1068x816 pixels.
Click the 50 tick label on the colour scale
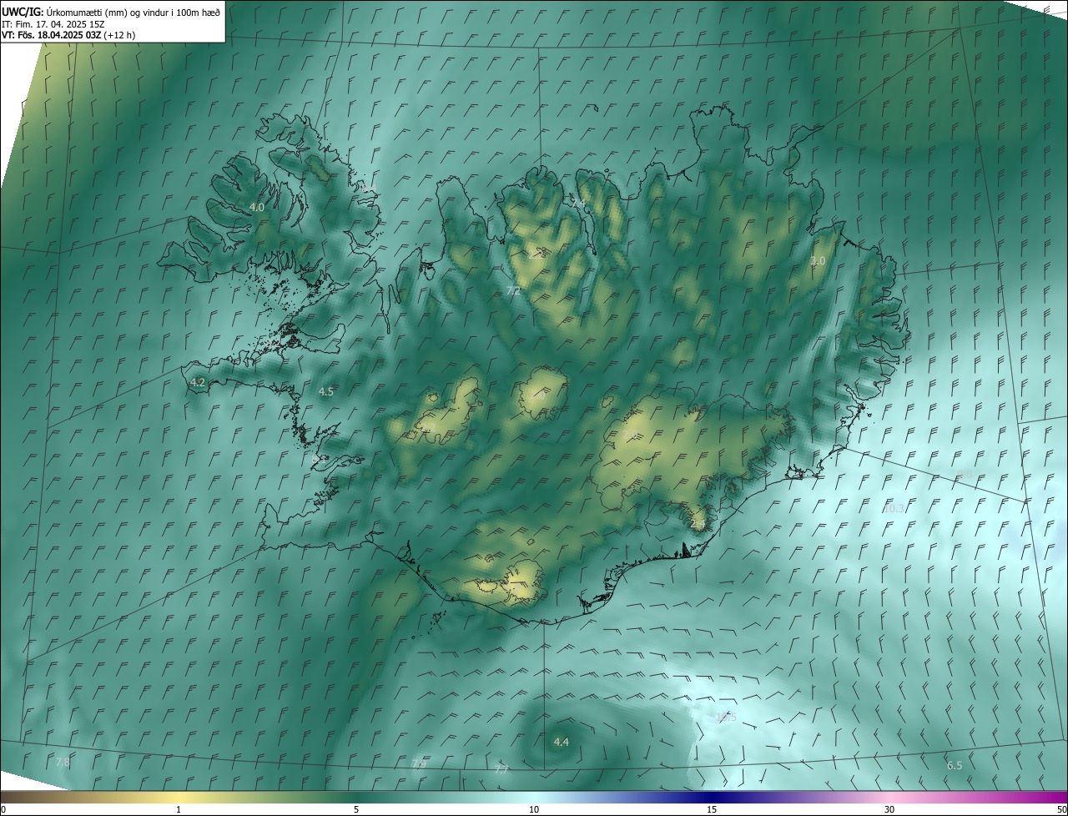pos(1061,809)
